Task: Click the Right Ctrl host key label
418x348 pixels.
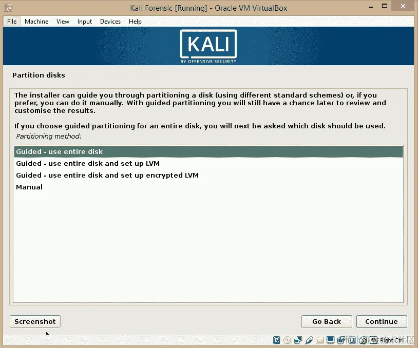Action: [x=392, y=340]
